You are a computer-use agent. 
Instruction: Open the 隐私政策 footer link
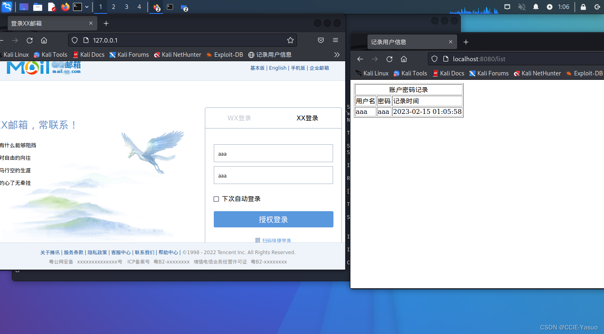pos(97,253)
